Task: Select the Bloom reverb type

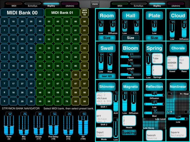Action: click(x=130, y=48)
